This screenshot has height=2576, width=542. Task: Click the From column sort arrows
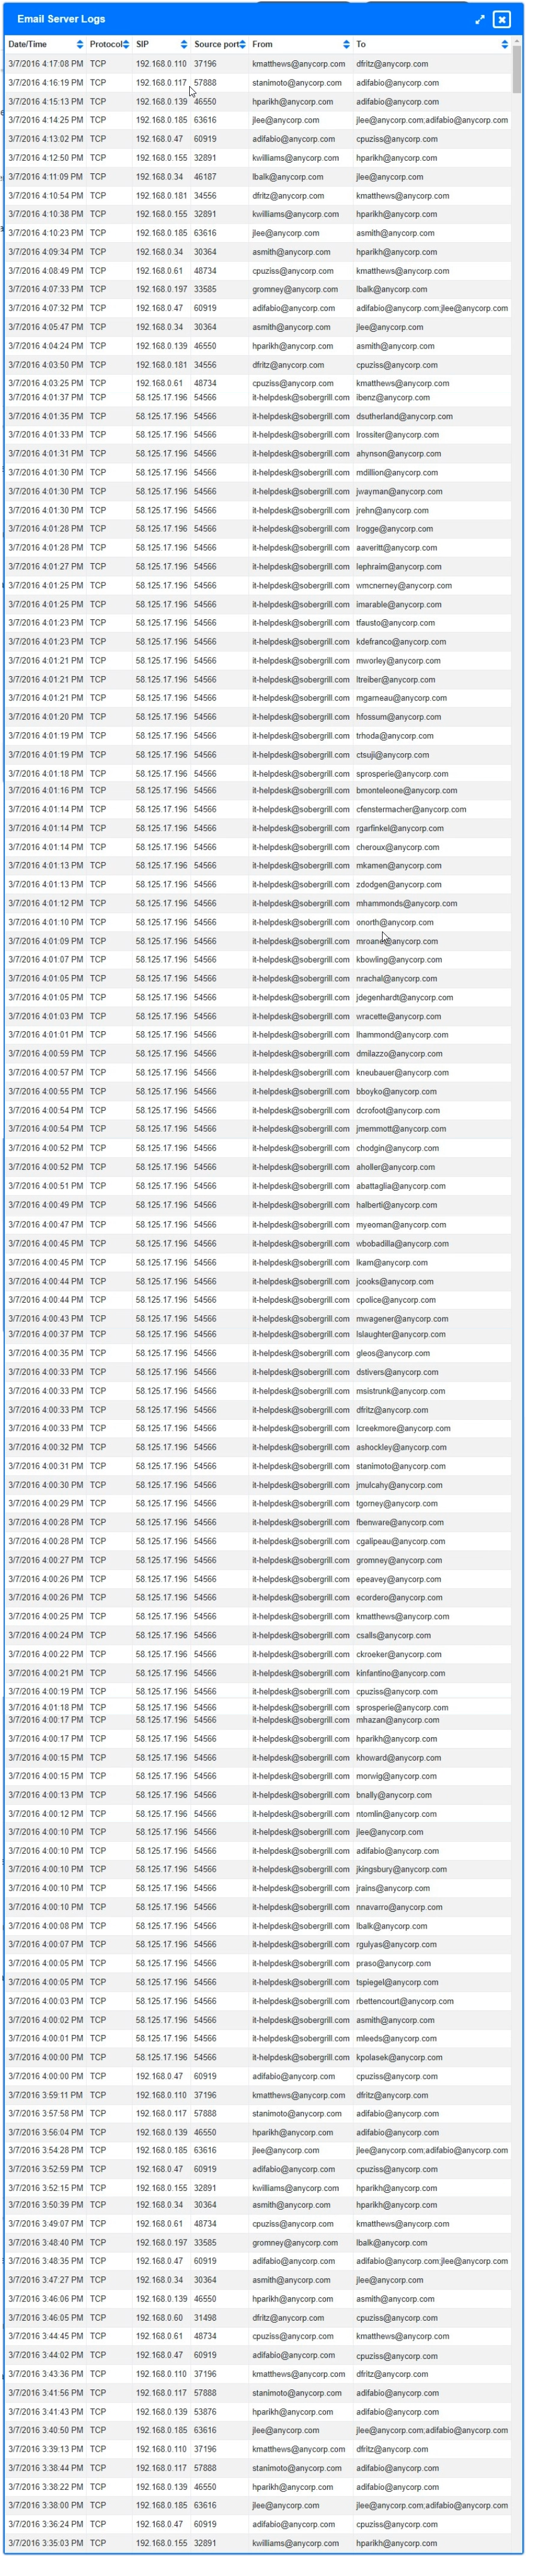tap(346, 45)
